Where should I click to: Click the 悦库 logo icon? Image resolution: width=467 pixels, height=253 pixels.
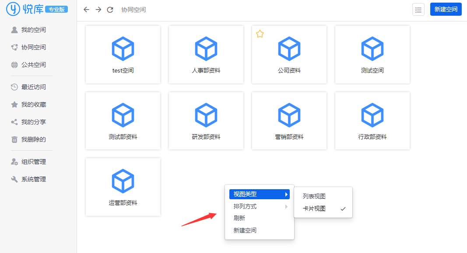(x=14, y=9)
